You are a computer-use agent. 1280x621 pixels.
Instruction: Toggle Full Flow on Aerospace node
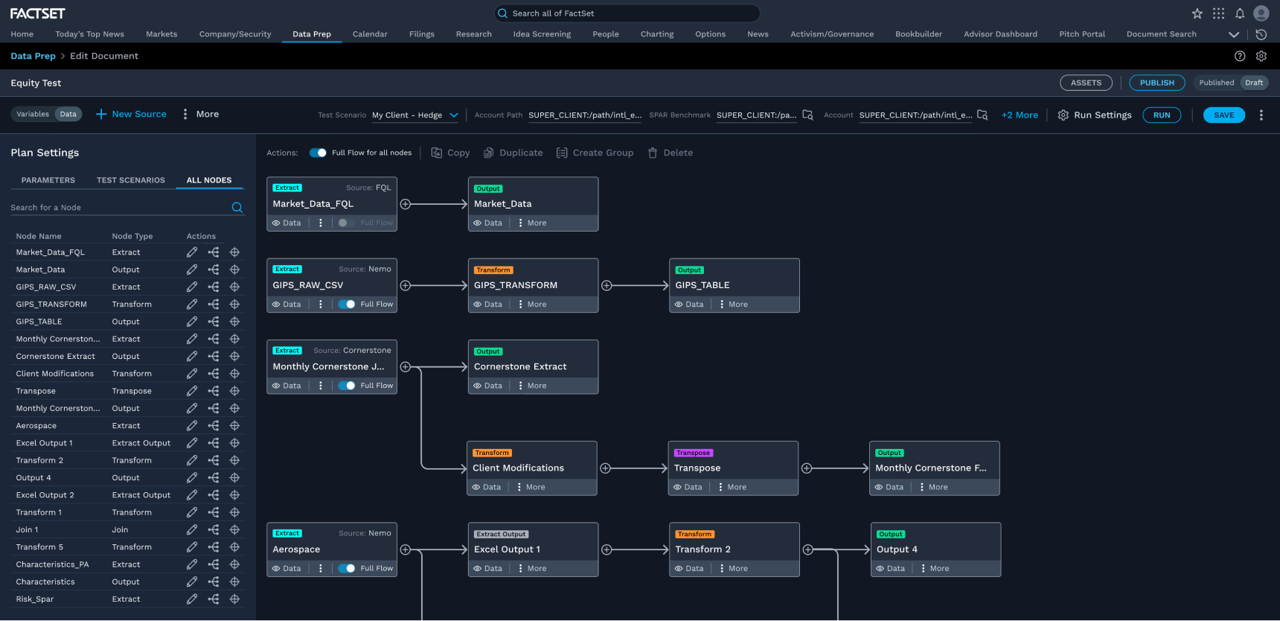[347, 568]
